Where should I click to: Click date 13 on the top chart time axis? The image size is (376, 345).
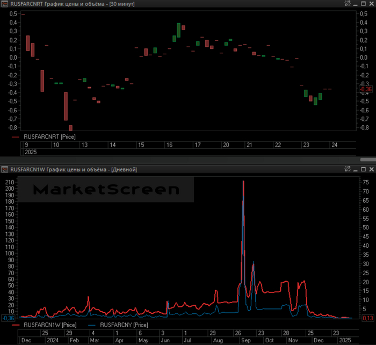pyautogui.click(x=84, y=145)
